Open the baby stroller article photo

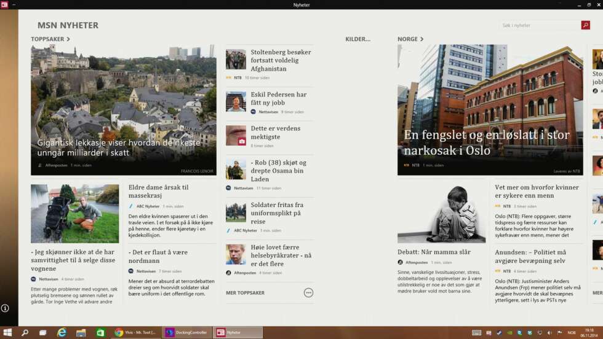click(75, 214)
